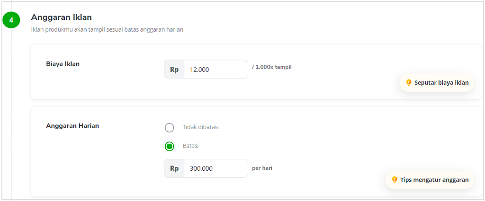Focus the Biaya Iklan field showing 12.000

pos(216,69)
